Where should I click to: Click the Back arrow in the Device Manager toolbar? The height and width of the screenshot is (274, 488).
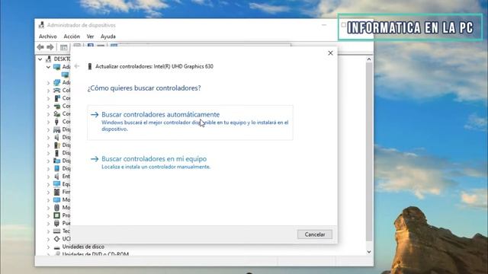coord(40,47)
